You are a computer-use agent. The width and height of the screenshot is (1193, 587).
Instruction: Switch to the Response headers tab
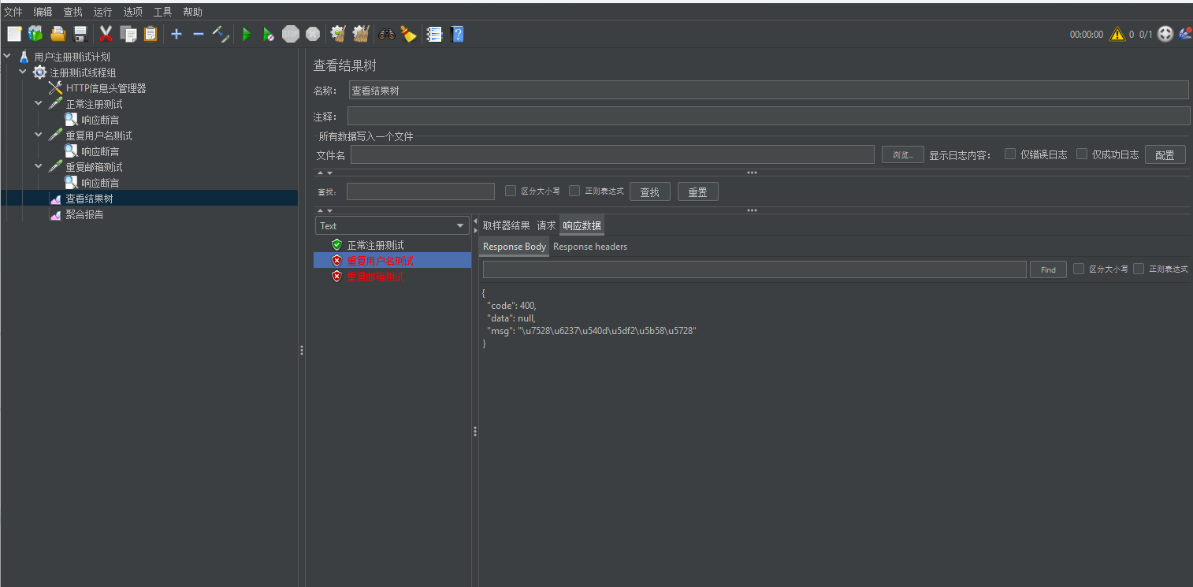[589, 246]
